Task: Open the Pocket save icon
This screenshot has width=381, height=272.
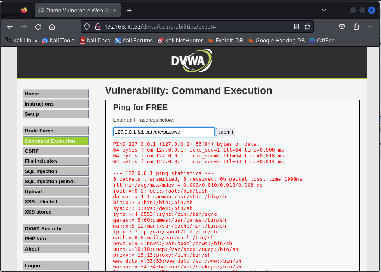Action: (342, 27)
